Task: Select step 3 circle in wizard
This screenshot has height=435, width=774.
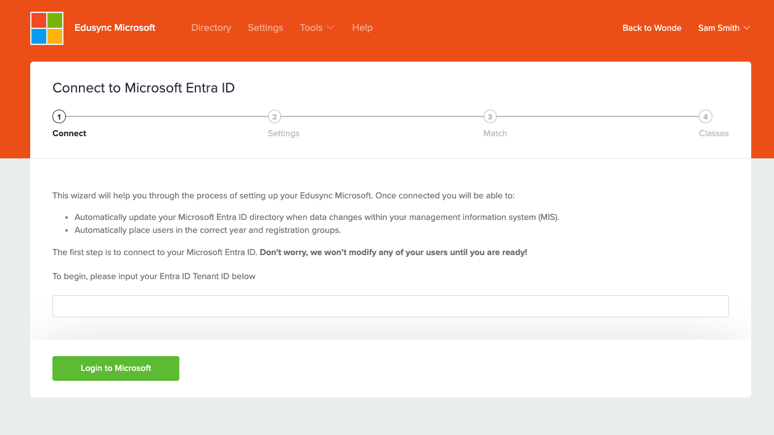Action: coord(490,116)
